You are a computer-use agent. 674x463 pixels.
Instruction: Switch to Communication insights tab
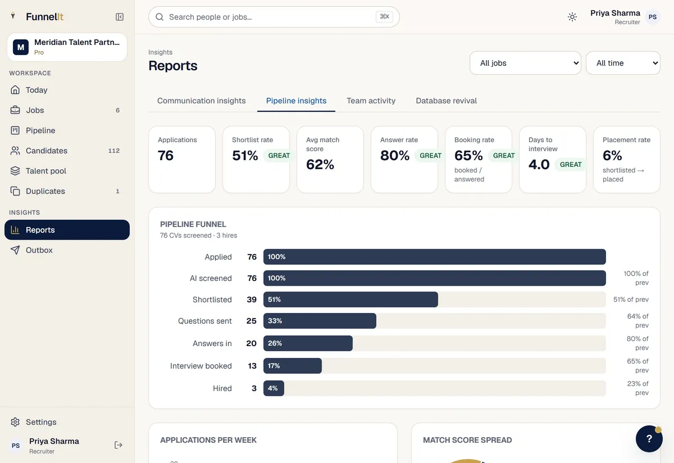click(x=202, y=101)
